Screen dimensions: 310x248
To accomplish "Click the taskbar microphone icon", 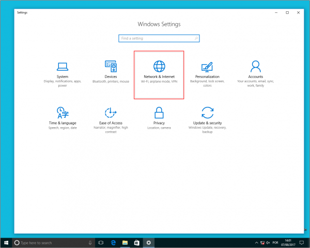I will click(90, 243).
